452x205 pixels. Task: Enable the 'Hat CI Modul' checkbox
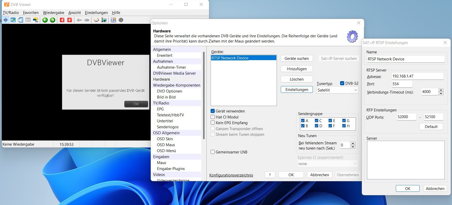tap(213, 117)
